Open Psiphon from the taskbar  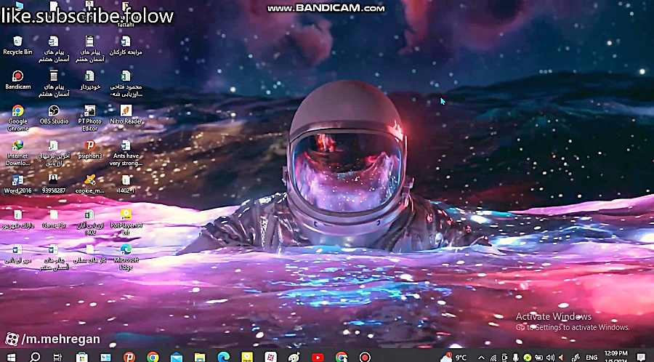[x=129, y=358]
